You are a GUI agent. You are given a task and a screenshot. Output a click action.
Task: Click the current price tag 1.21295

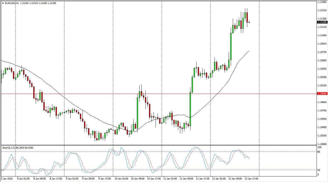pos(322,22)
